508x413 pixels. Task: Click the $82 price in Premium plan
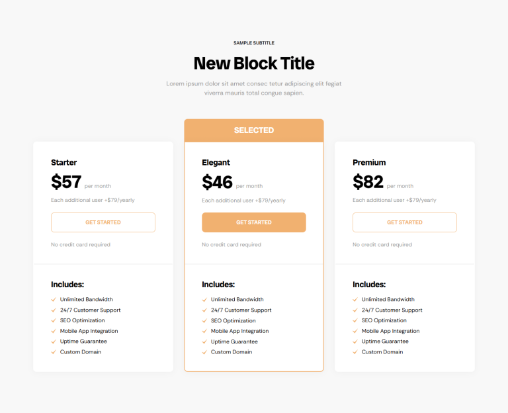pyautogui.click(x=368, y=181)
